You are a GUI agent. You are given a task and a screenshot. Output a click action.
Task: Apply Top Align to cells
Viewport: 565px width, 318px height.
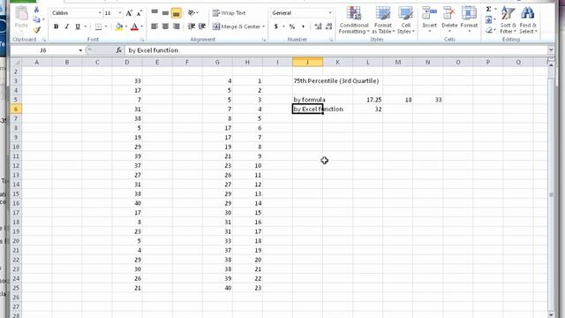pyautogui.click(x=154, y=13)
